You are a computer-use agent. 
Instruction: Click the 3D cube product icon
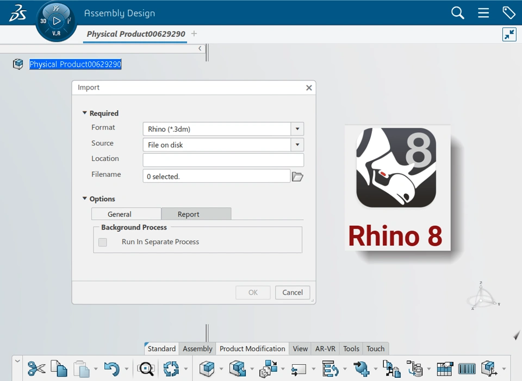click(x=207, y=369)
